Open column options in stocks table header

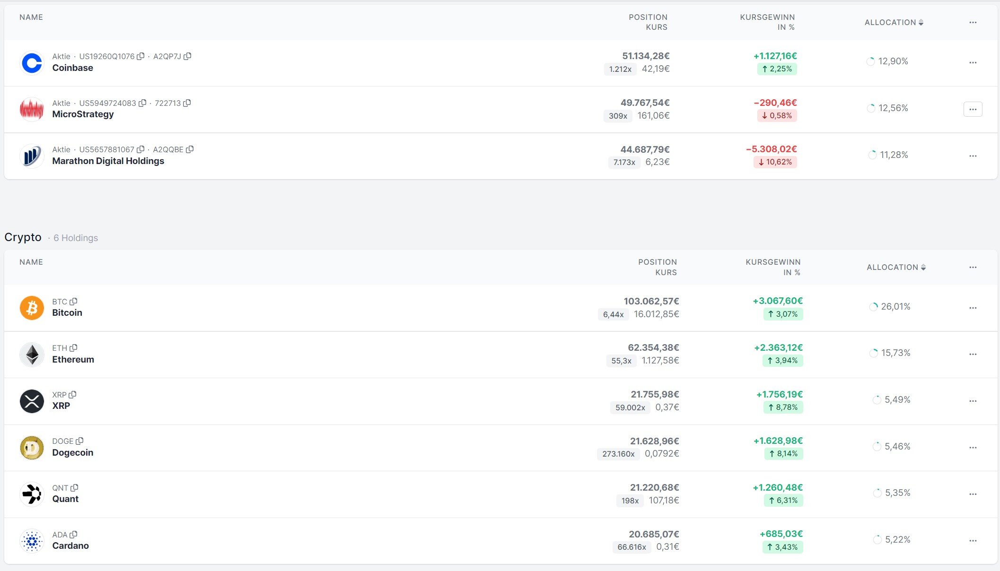973,23
